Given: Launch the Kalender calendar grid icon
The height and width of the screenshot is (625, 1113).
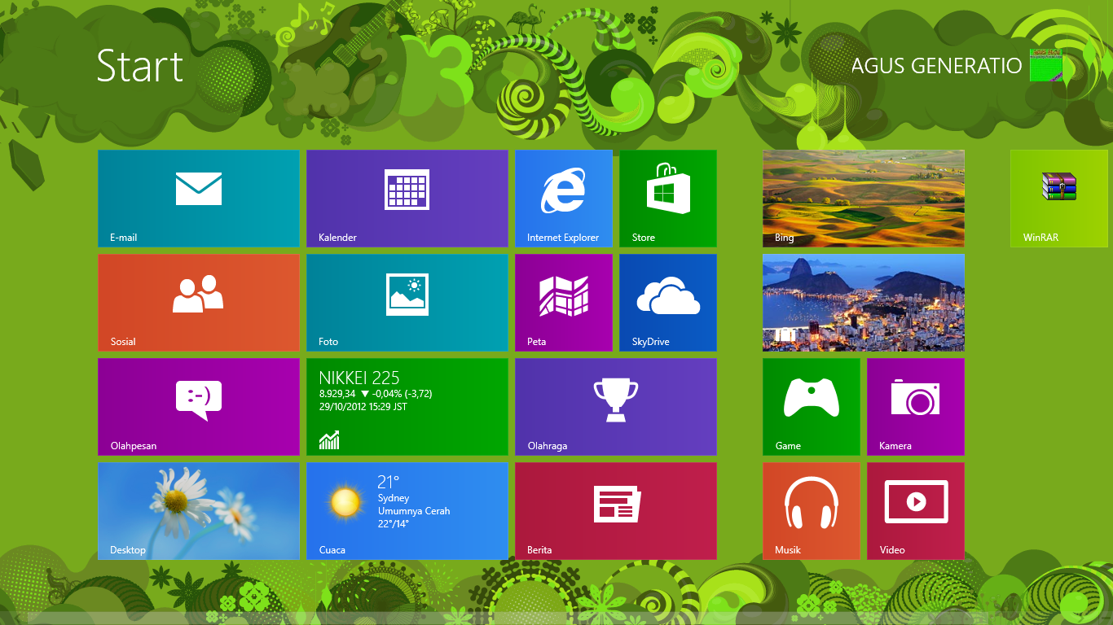Looking at the screenshot, I should pyautogui.click(x=407, y=190).
